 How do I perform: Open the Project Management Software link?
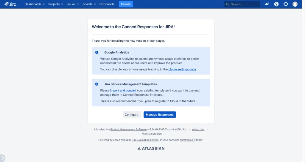click(x=128, y=129)
